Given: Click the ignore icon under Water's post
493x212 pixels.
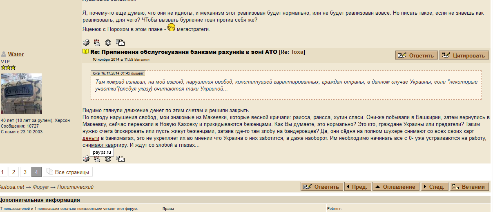Looking at the screenshot, I should (108, 159).
